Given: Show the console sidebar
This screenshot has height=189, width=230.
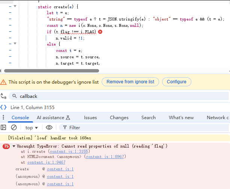Looking at the screenshot, I should 3,127.
